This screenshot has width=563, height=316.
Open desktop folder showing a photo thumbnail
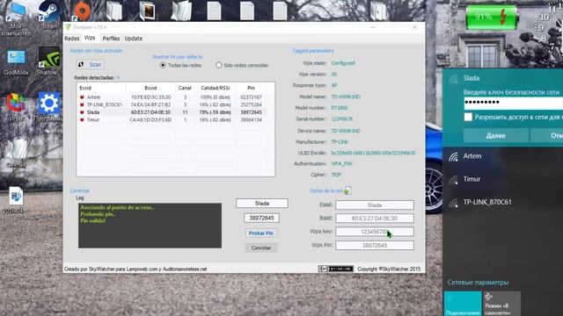click(x=147, y=11)
